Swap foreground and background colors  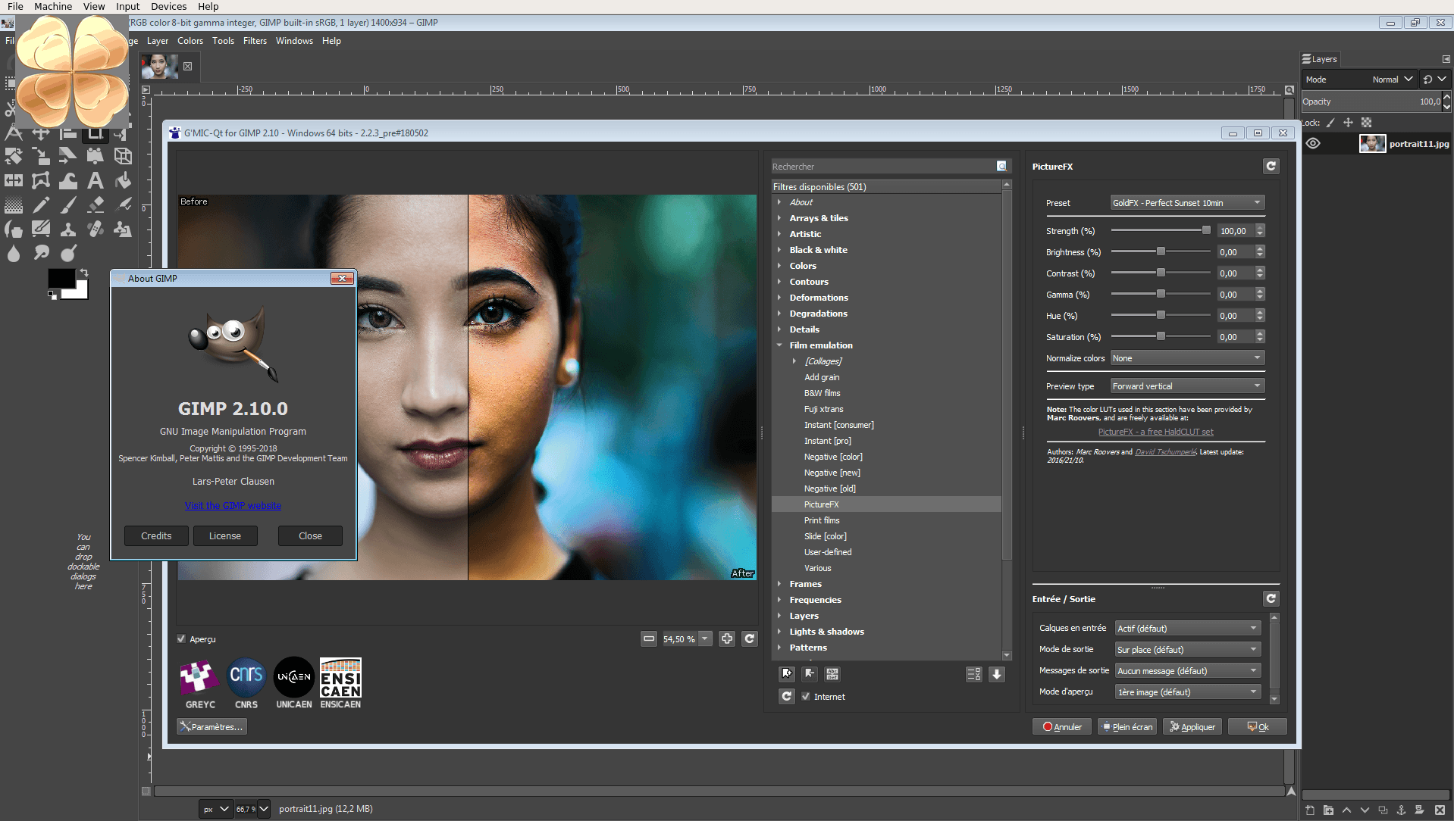click(84, 273)
